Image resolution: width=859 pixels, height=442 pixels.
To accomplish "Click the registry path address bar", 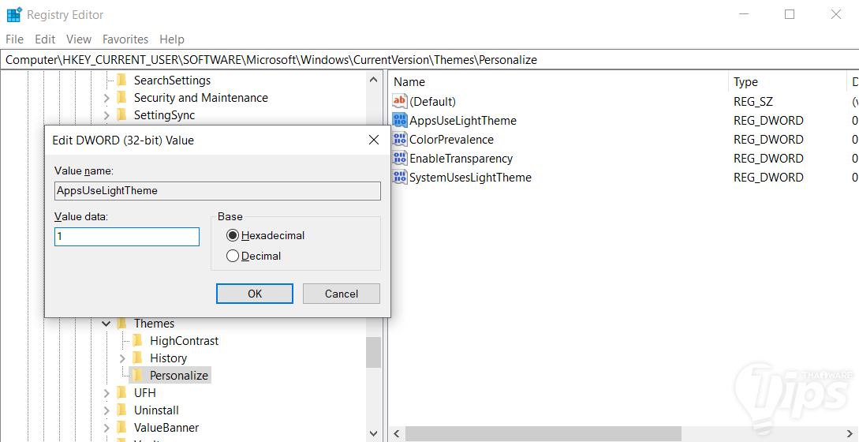I will 429,60.
